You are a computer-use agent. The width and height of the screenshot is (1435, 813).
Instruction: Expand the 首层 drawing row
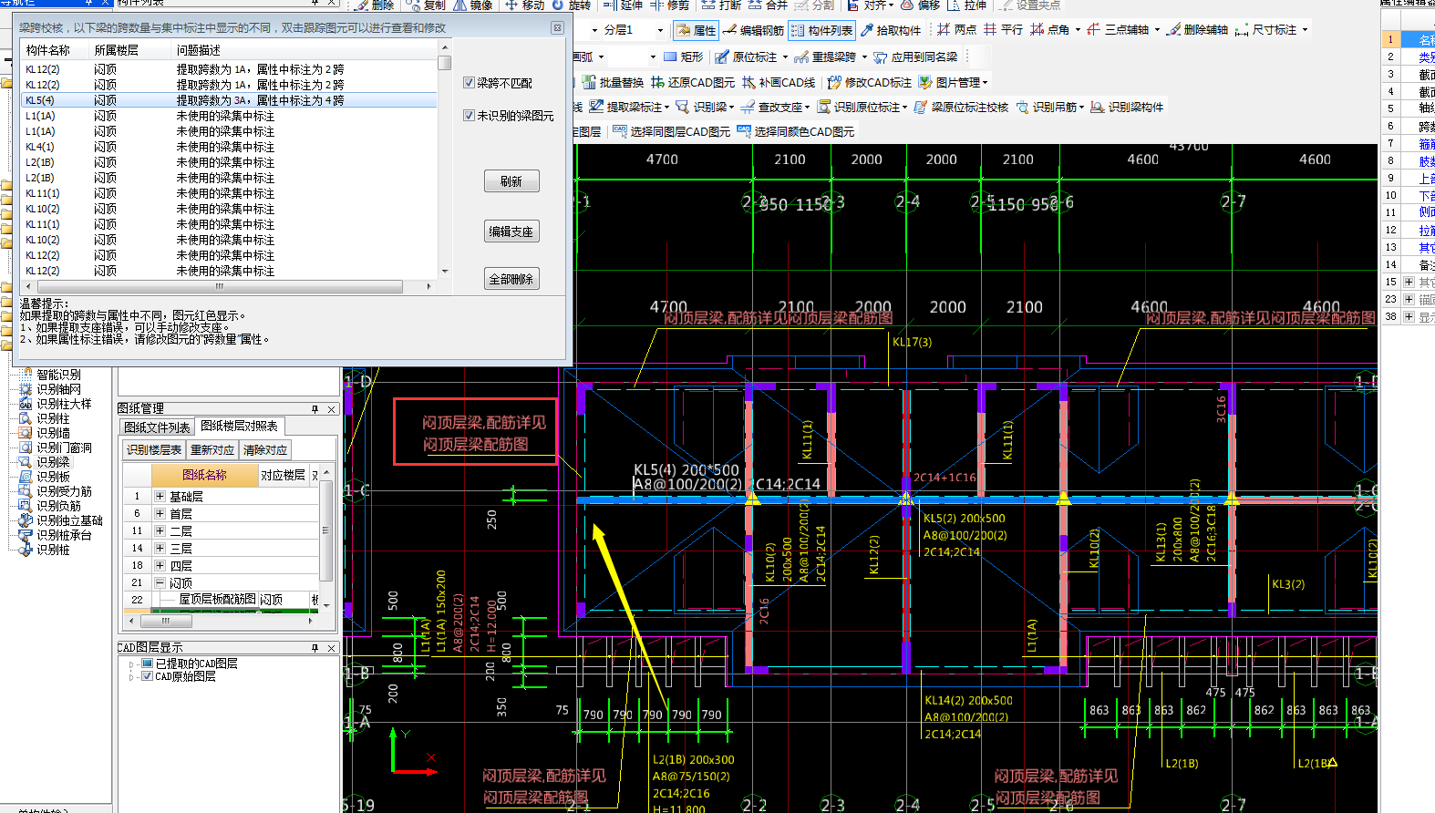[x=160, y=514]
